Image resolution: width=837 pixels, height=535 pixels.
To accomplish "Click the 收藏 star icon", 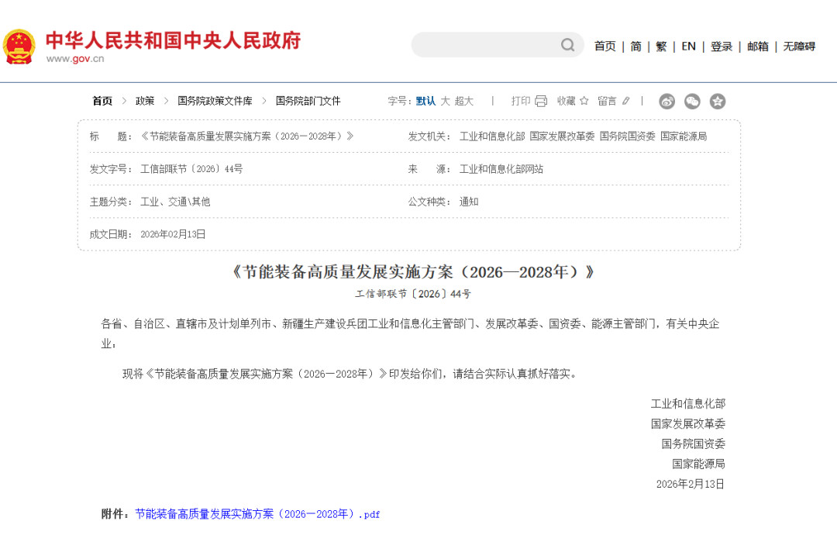I will (584, 101).
